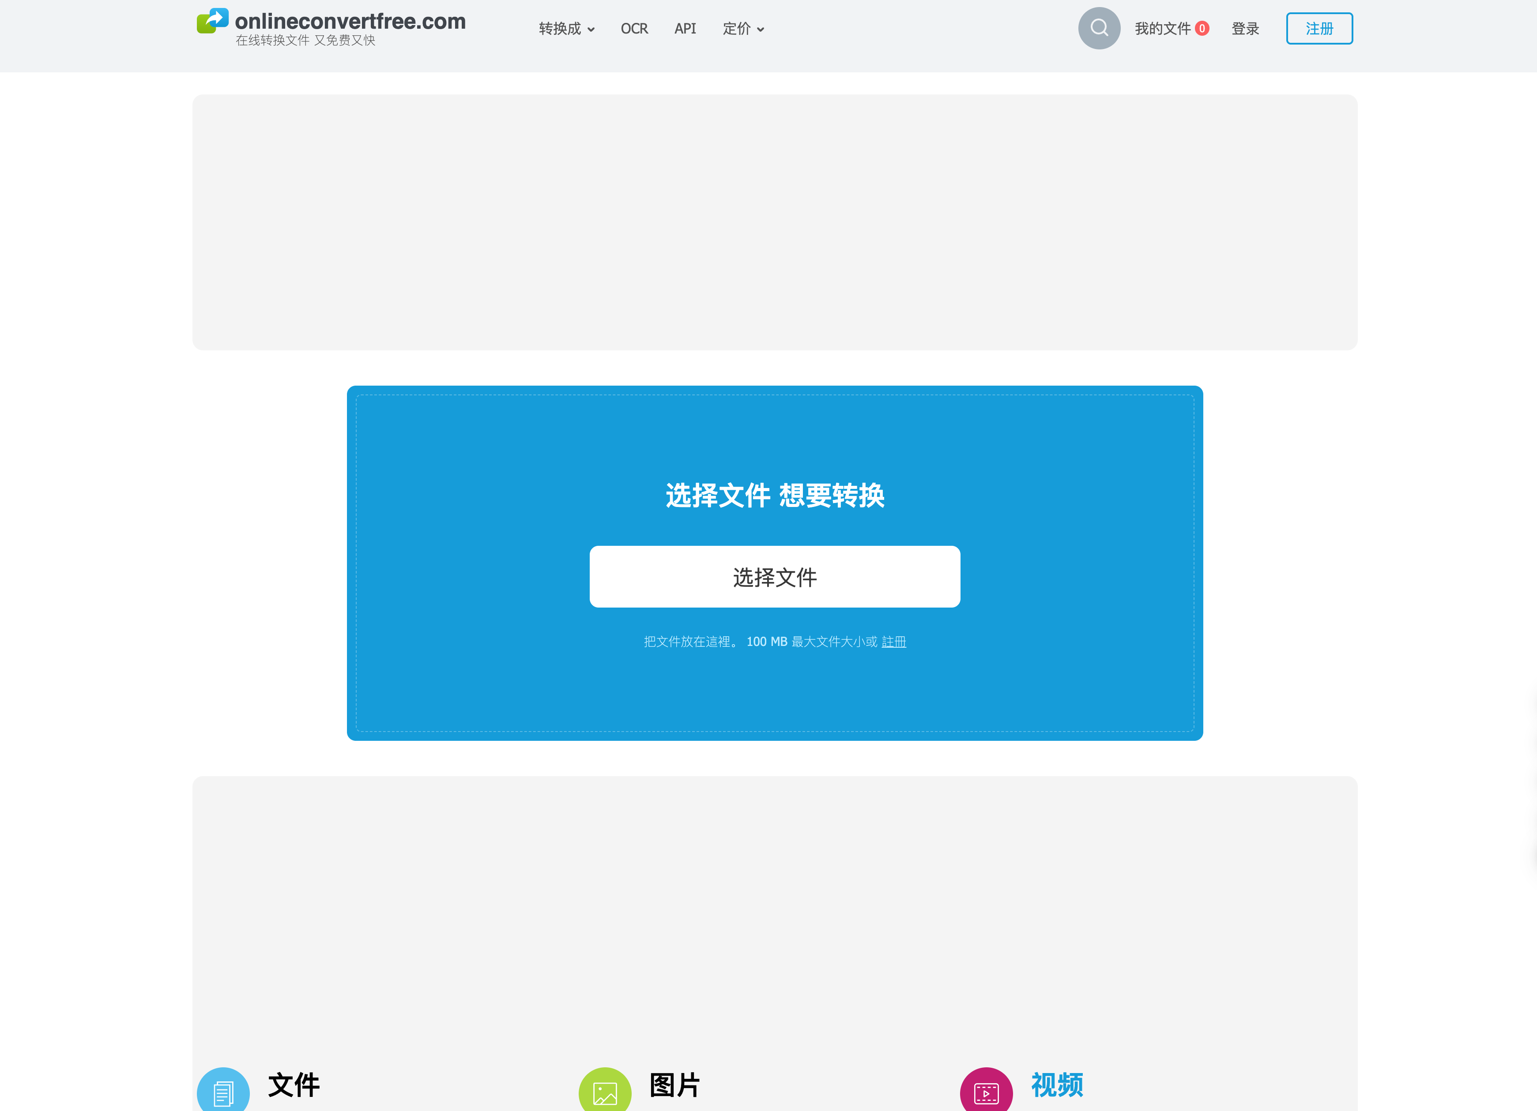Click the 选择文件 choose file button
Image resolution: width=1537 pixels, height=1111 pixels.
[775, 577]
